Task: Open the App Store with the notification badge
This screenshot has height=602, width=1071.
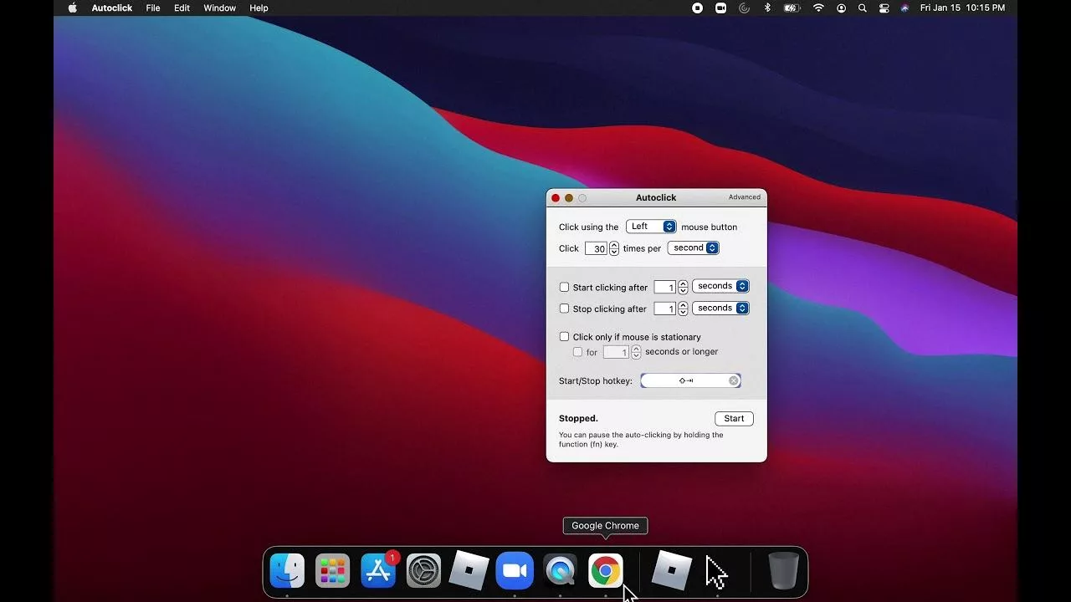Action: click(378, 571)
